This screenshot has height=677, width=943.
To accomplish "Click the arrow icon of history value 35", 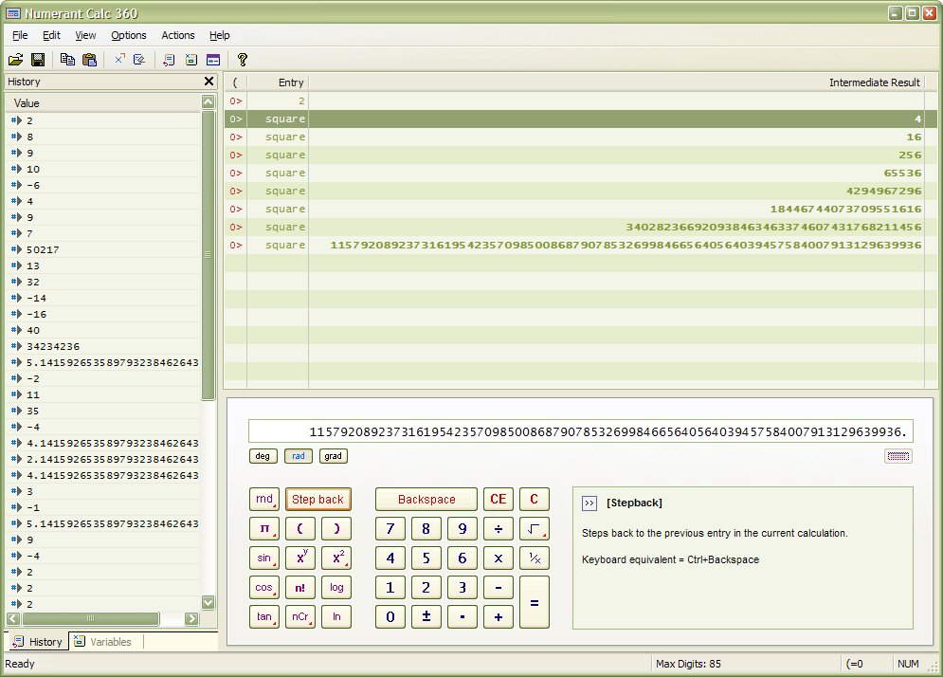I will [x=17, y=411].
